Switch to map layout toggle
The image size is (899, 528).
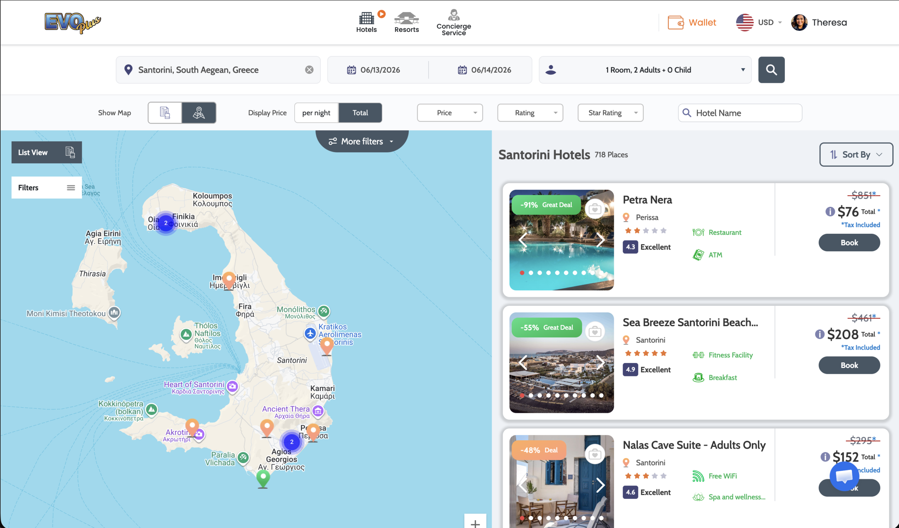(199, 113)
